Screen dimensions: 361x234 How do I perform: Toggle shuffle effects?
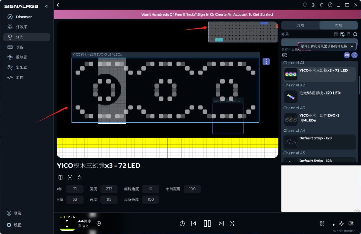pyautogui.click(x=232, y=223)
